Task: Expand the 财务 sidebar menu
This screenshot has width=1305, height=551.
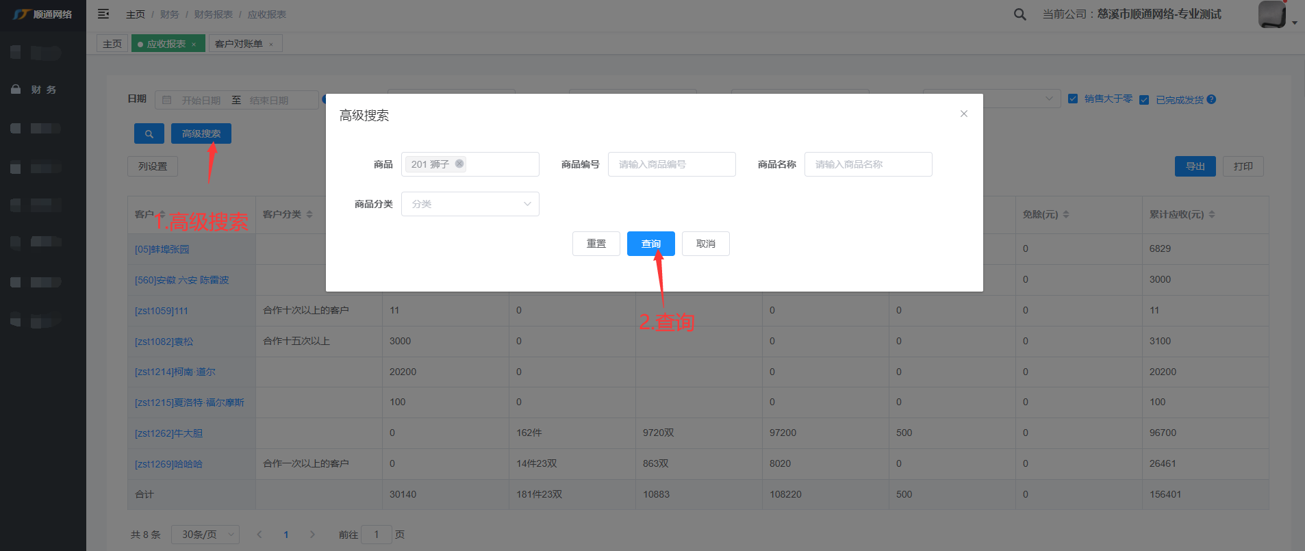Action: point(43,90)
